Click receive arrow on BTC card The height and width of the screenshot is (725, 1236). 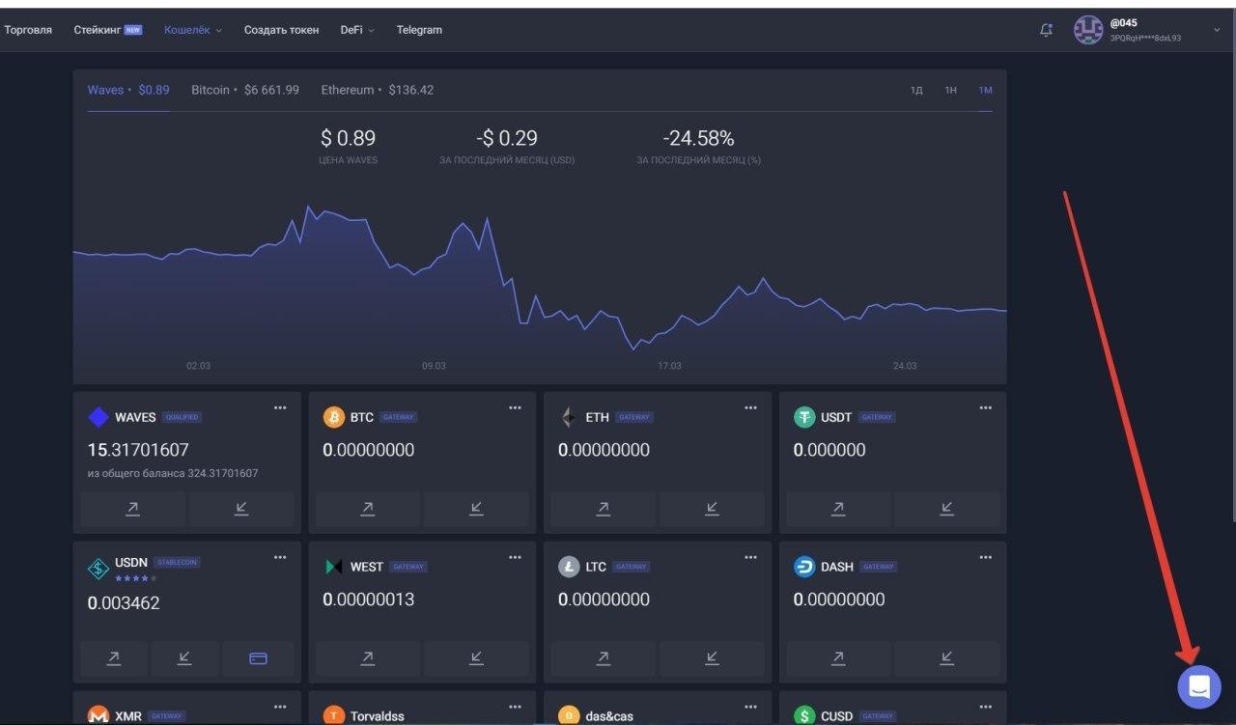(x=476, y=509)
